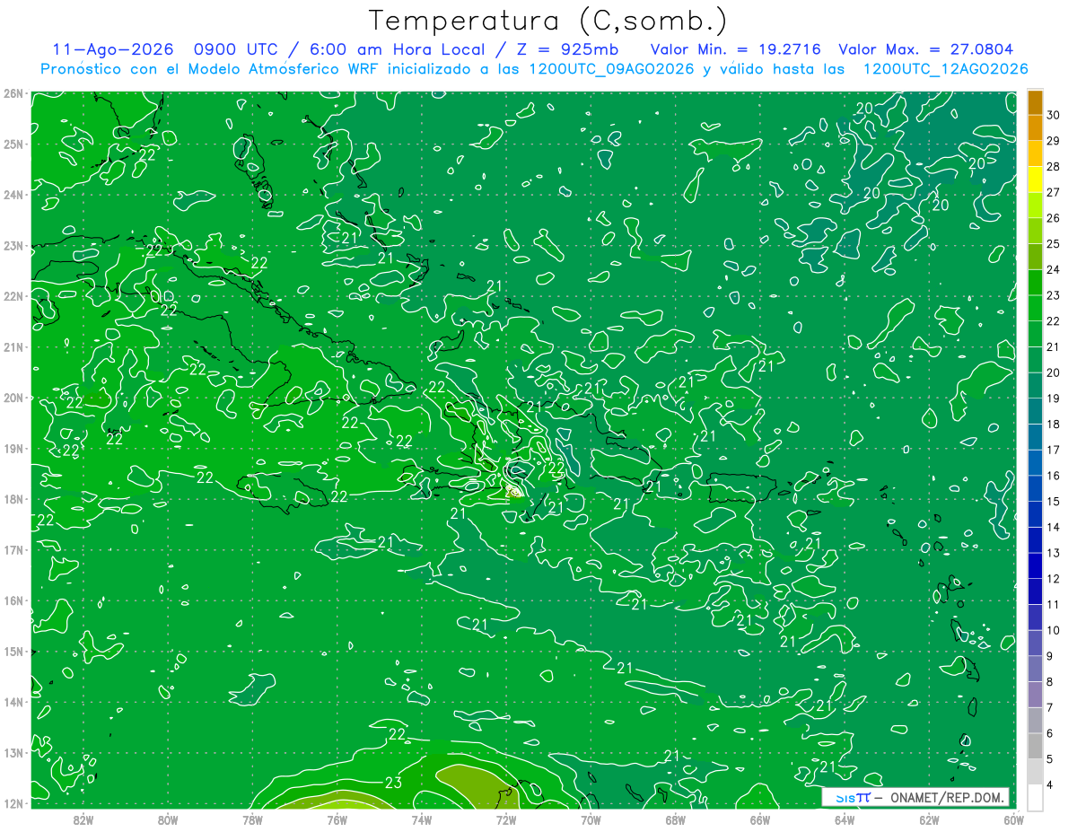Click the colorbar swatch between 25 and 26
This screenshot has height=832, width=1077.
pyautogui.click(x=1035, y=232)
